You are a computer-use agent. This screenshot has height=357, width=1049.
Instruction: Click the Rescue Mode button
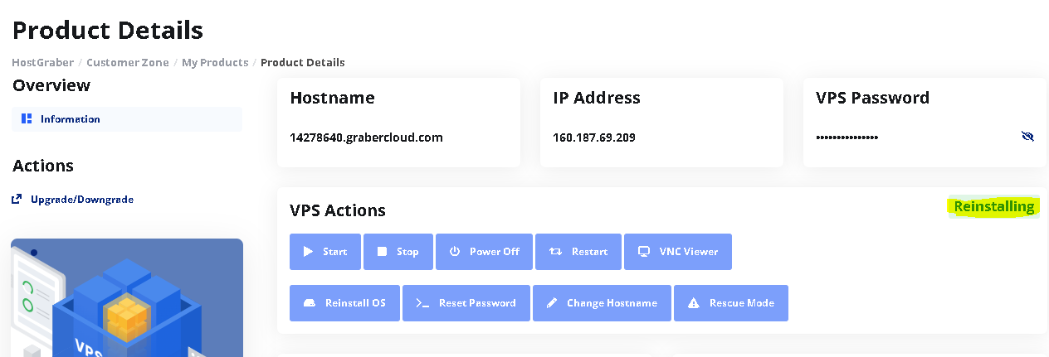tap(731, 303)
